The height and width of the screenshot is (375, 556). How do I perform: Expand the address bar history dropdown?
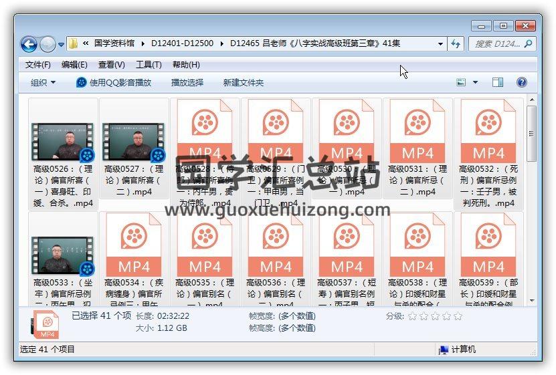pyautogui.click(x=440, y=44)
